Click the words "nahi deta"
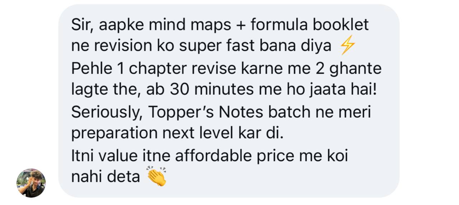Viewport: 459px width, 205px height. click(x=106, y=177)
